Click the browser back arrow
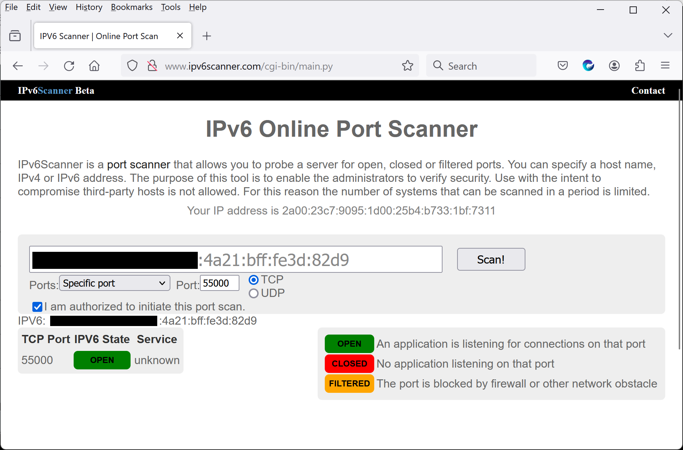This screenshot has width=683, height=450. pos(18,66)
